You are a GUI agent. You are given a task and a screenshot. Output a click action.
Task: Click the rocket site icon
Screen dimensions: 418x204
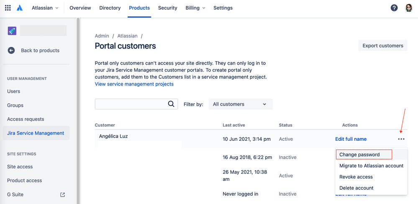click(12, 31)
